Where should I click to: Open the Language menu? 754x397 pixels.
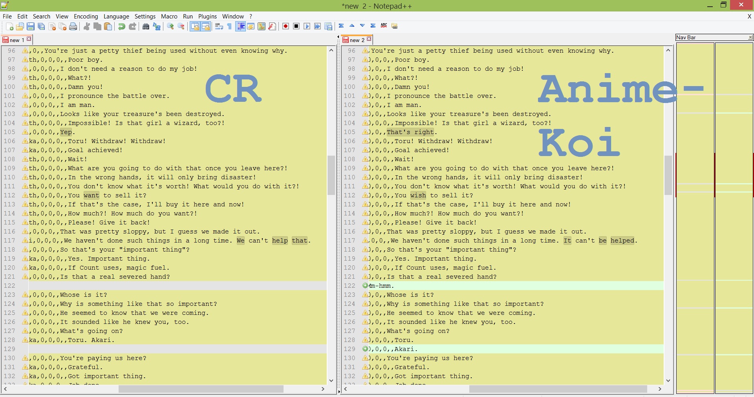pos(116,16)
